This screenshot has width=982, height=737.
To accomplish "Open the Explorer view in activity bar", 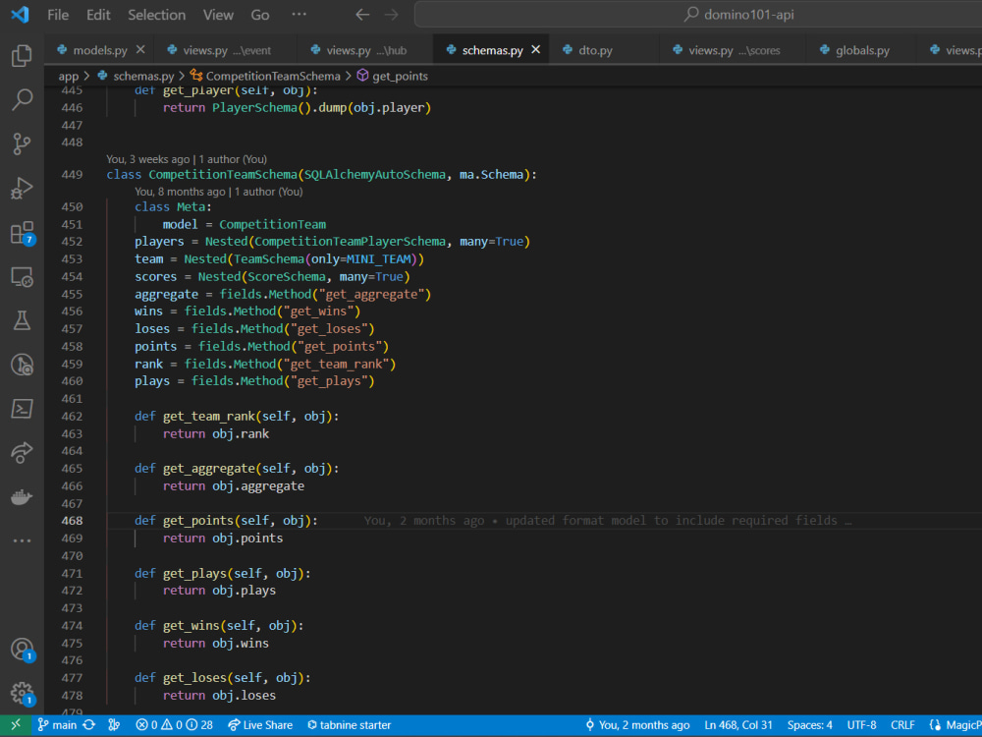I will [x=22, y=56].
